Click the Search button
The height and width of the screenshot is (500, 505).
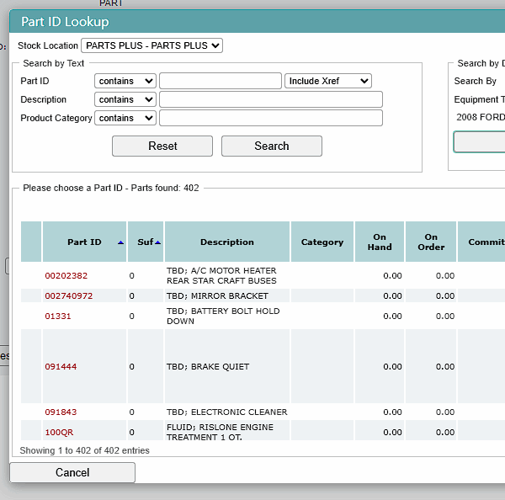coord(272,146)
